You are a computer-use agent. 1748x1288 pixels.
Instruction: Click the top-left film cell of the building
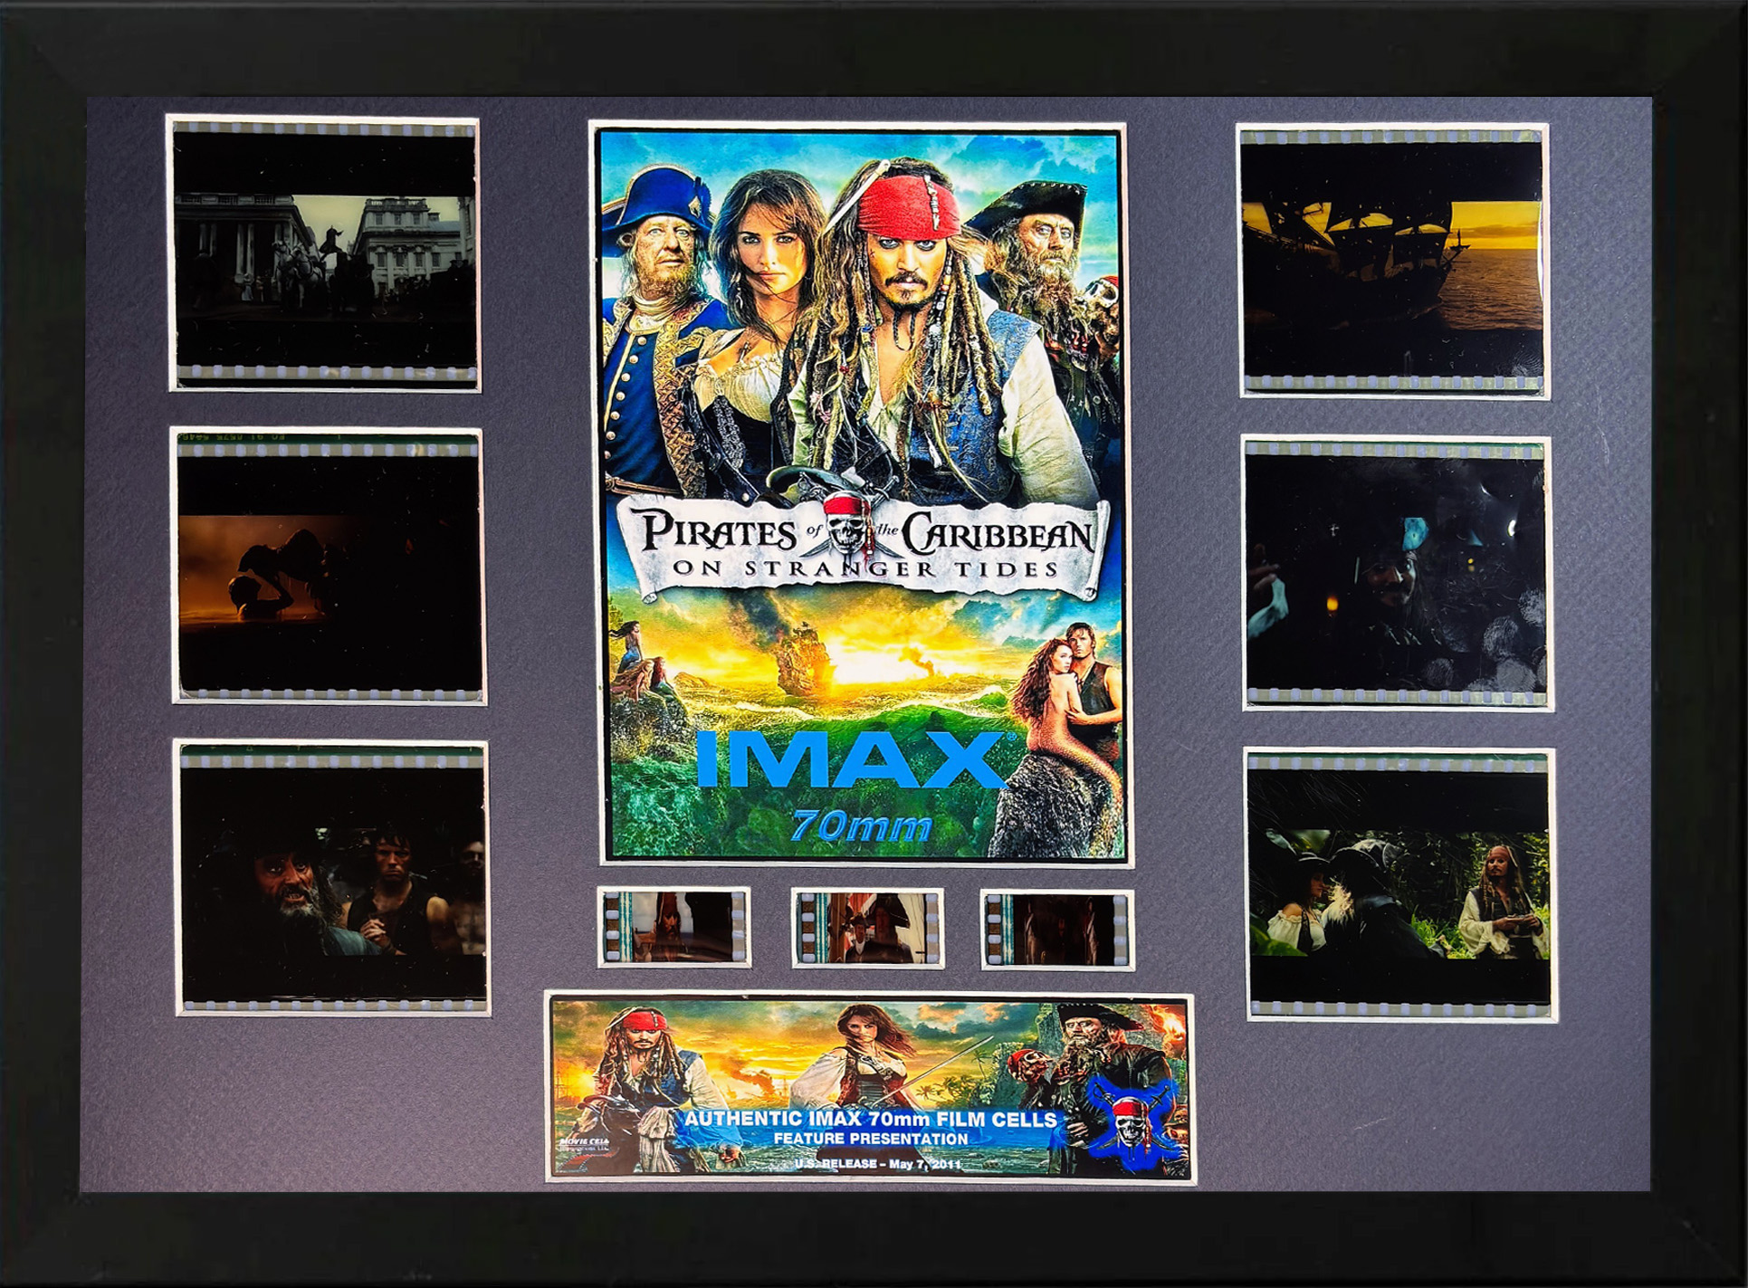point(324,253)
